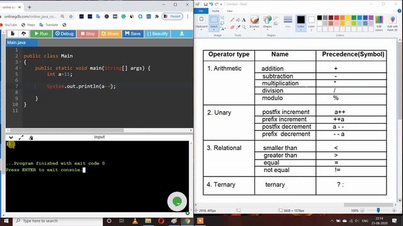The width and height of the screenshot is (403, 226).
Task: Save the code with the Save button
Action: [x=133, y=33]
